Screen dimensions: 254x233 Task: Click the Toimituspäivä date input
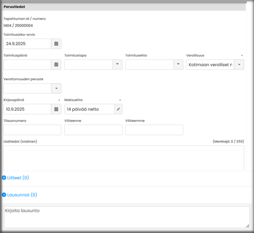[x=27, y=65]
